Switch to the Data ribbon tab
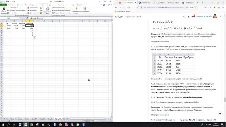The width and height of the screenshot is (226, 127). [52, 5]
